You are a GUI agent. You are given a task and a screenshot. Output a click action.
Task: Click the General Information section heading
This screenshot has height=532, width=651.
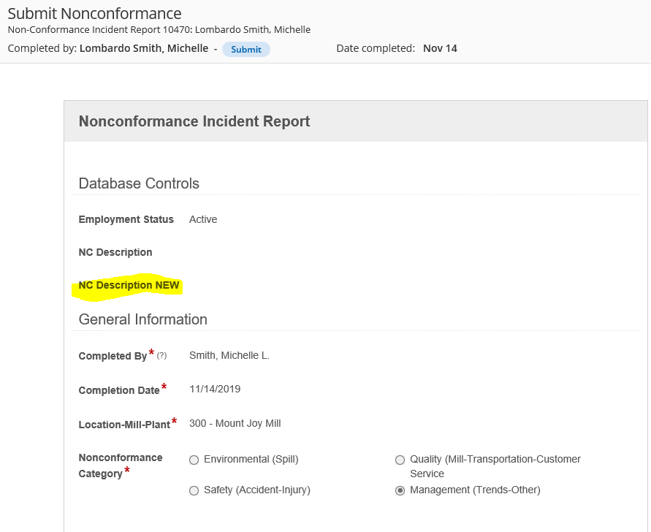(x=142, y=320)
